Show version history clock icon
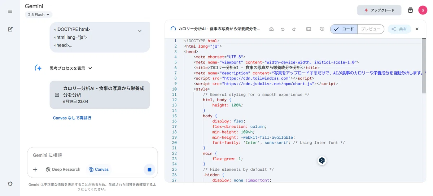This screenshot has width=433, height=196. coord(322,29)
